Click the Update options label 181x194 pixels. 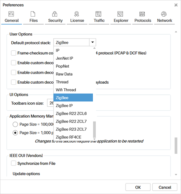point(26,174)
